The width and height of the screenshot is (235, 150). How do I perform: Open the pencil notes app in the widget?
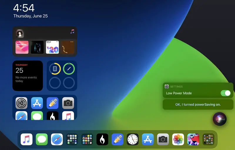(53, 103)
